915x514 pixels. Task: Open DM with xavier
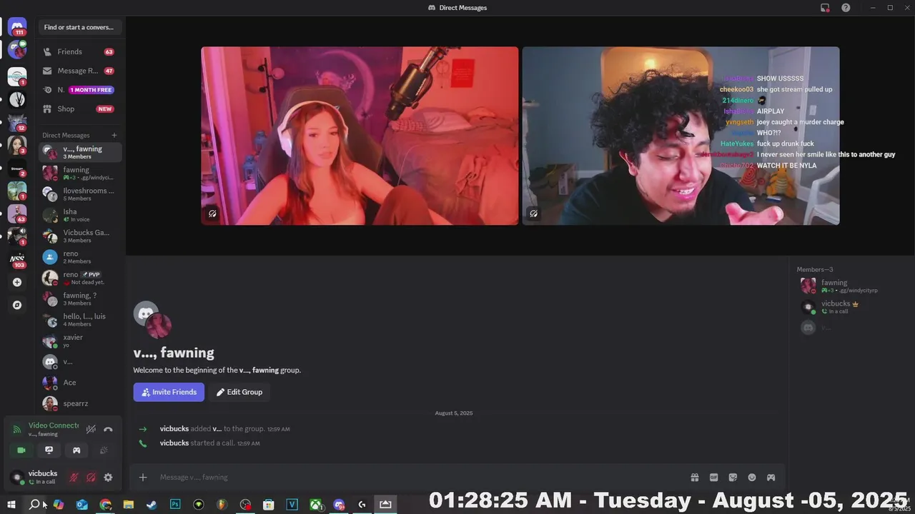click(80, 341)
